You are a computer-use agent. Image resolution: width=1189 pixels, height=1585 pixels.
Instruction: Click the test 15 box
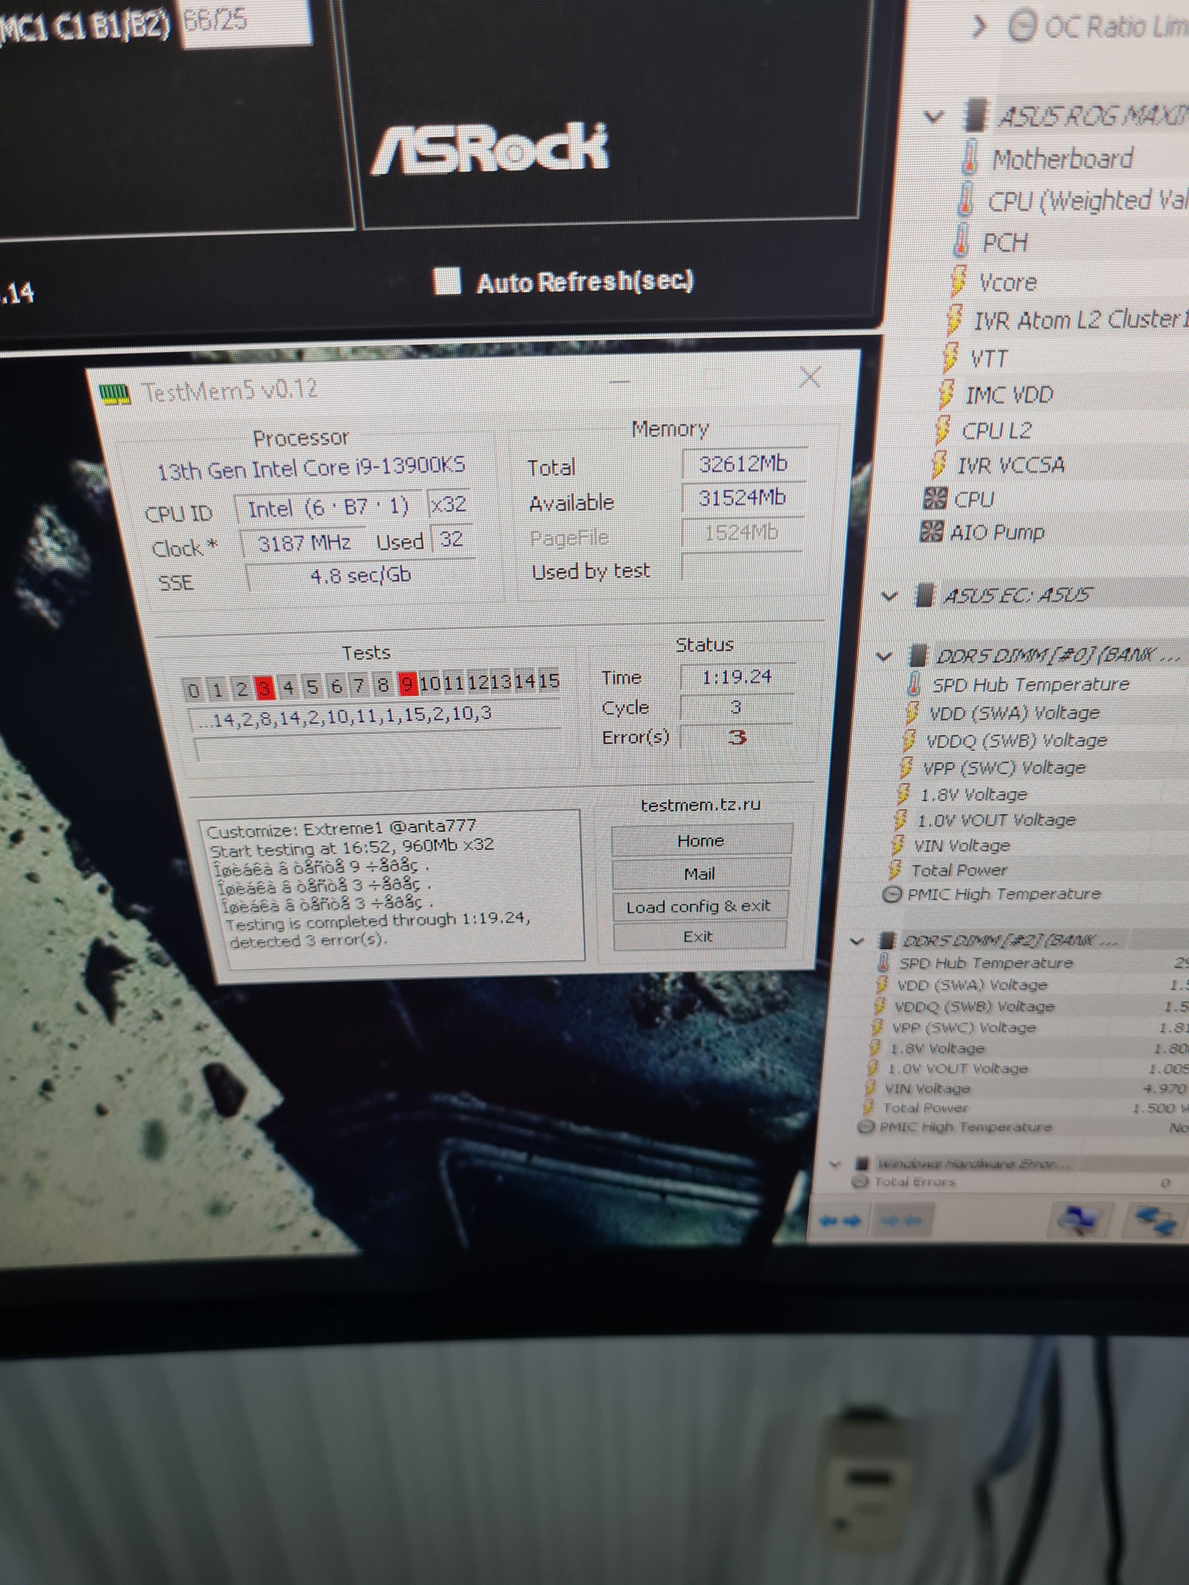tap(548, 681)
